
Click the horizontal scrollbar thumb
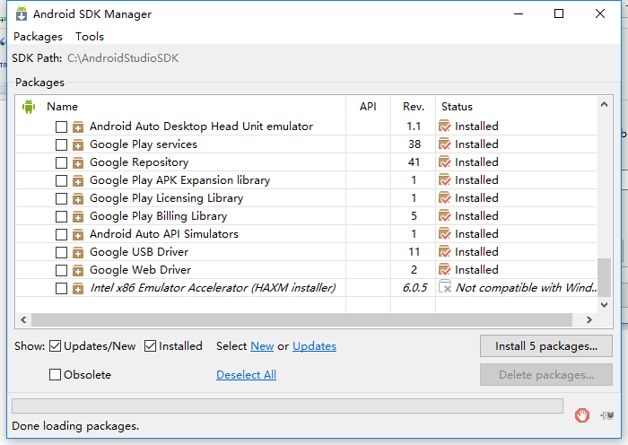pyautogui.click(x=302, y=319)
